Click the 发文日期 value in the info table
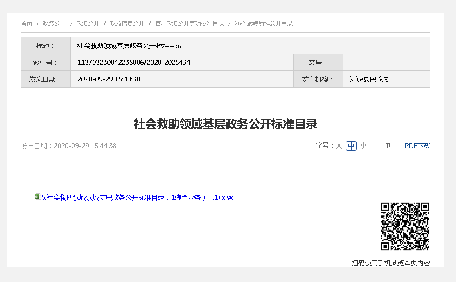456x282 pixels. click(109, 79)
